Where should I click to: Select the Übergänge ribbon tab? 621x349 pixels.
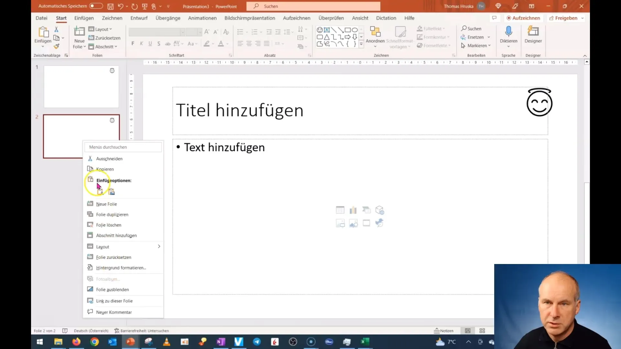(x=168, y=18)
